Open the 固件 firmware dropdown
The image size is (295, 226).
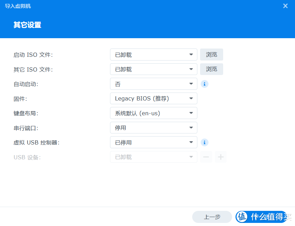(x=153, y=98)
